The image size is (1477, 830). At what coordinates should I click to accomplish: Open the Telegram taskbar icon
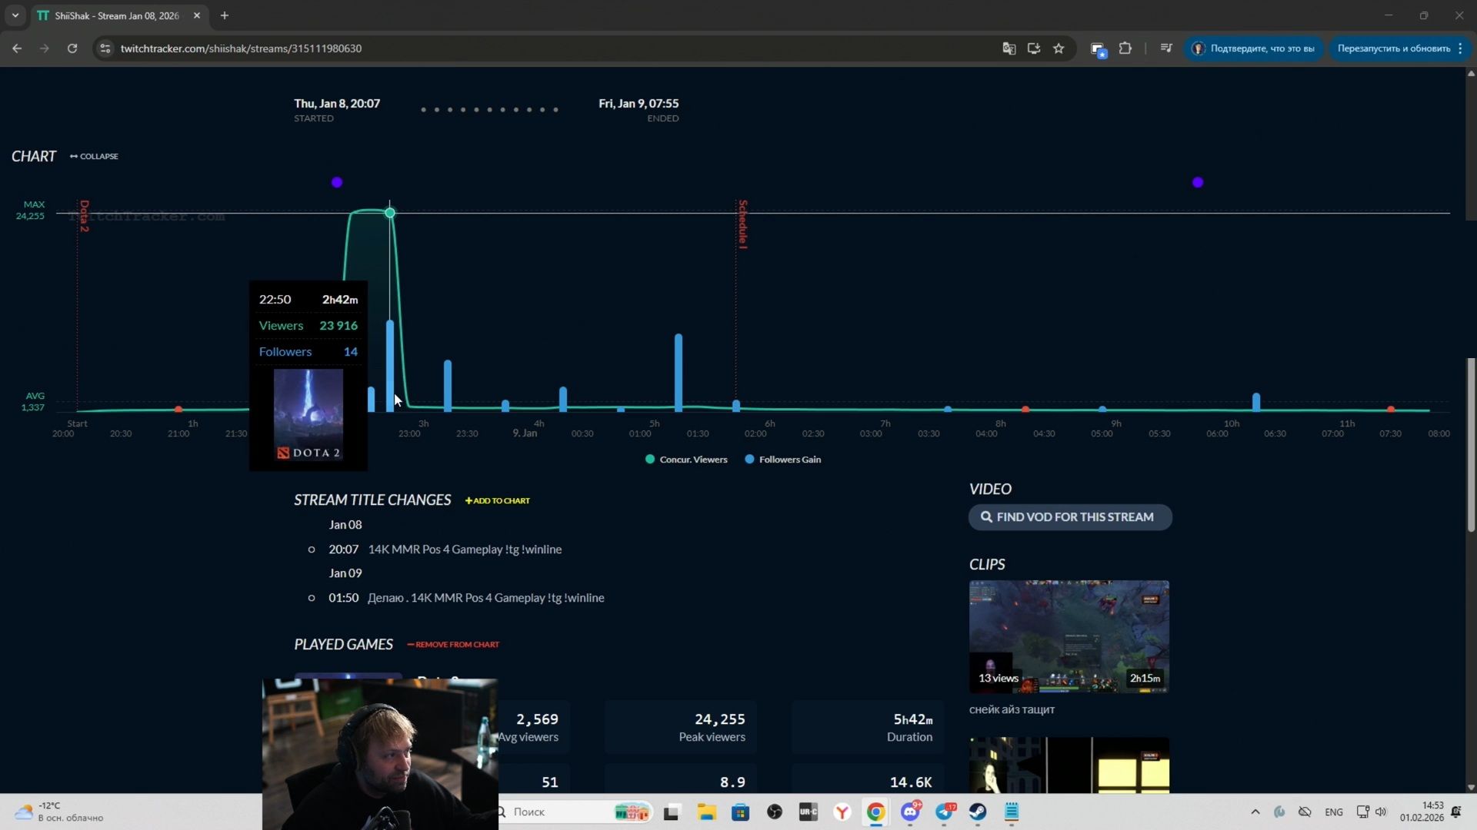point(945,812)
